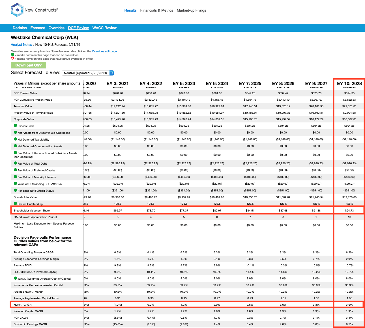Click the FCF CAGR row label
Image resolution: width=365 pixels, height=328 pixels.
(x=21, y=318)
